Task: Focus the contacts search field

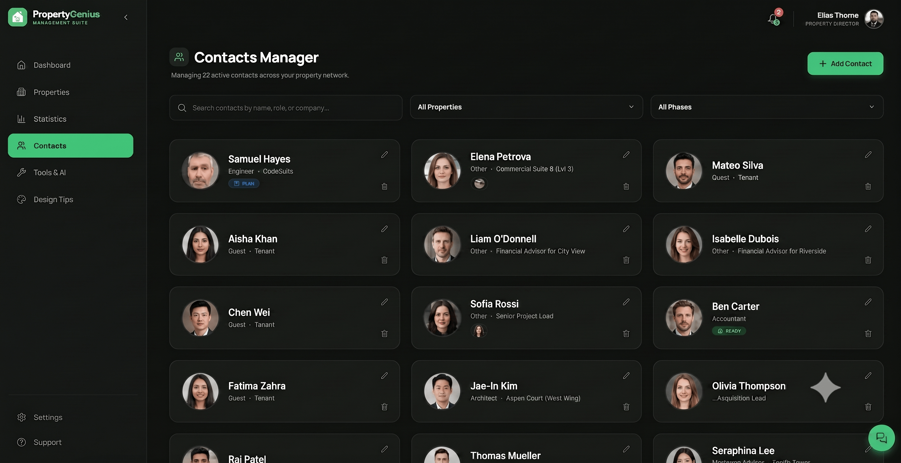Action: [x=286, y=108]
